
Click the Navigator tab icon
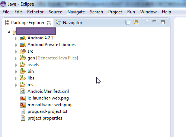coord(58,23)
